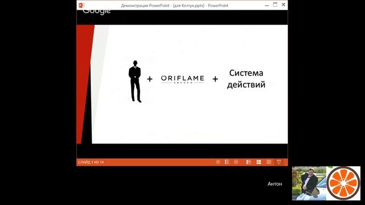This screenshot has width=365, height=205.
Task: Open the slide menu icon between arrows
Action: coord(227,162)
